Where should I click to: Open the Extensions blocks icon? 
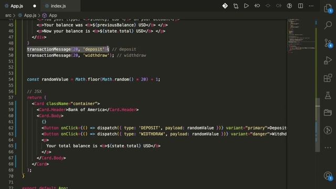pyautogui.click(x=328, y=78)
